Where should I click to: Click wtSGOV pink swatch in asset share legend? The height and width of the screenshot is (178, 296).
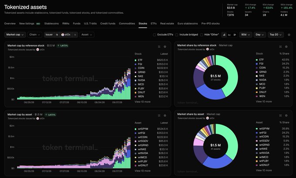257,141
